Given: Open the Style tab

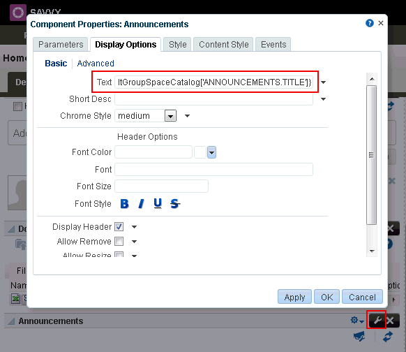Looking at the screenshot, I should pos(178,44).
